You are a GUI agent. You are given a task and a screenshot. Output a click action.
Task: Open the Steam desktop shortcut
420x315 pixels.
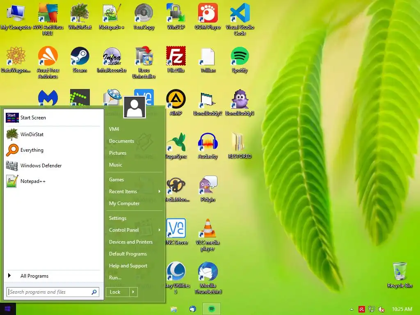coord(80,59)
